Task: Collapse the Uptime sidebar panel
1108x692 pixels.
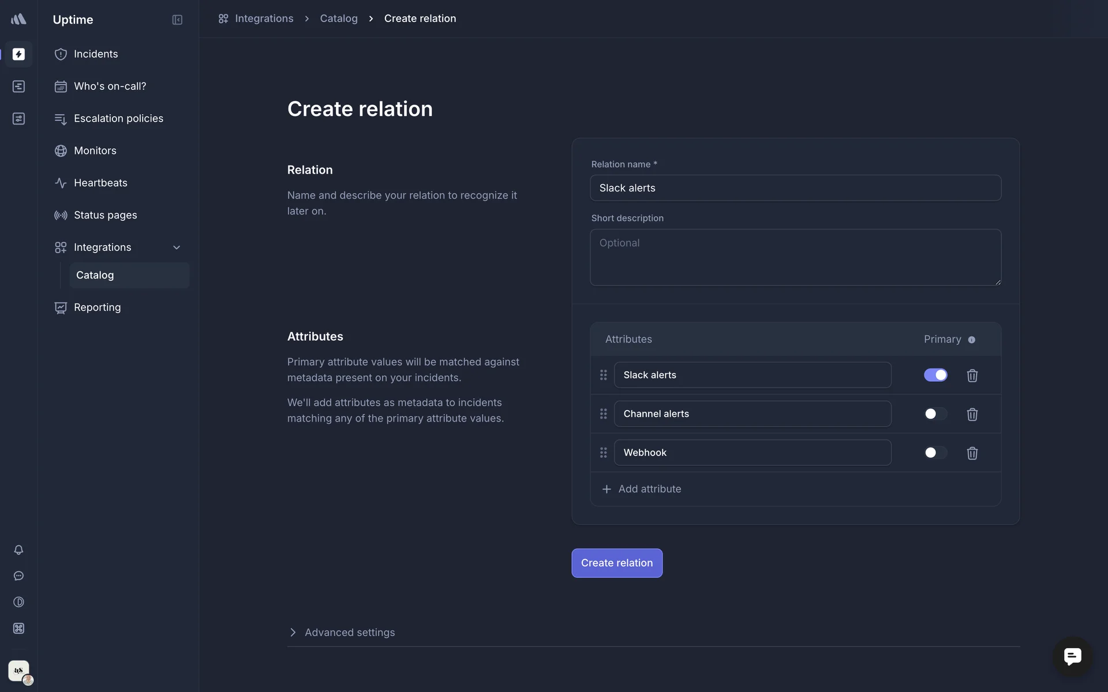Action: [177, 20]
